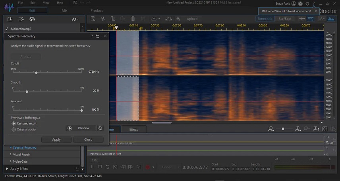Open the View menu
Viewport: 340px width, 181px height.
point(46,3)
